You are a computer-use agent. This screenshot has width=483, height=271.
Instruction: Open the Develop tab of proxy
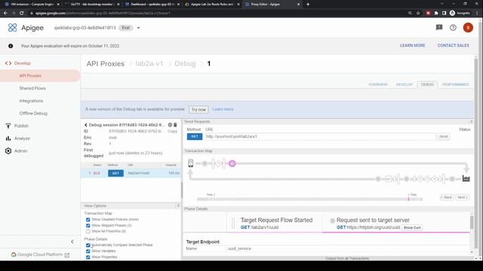click(x=405, y=84)
